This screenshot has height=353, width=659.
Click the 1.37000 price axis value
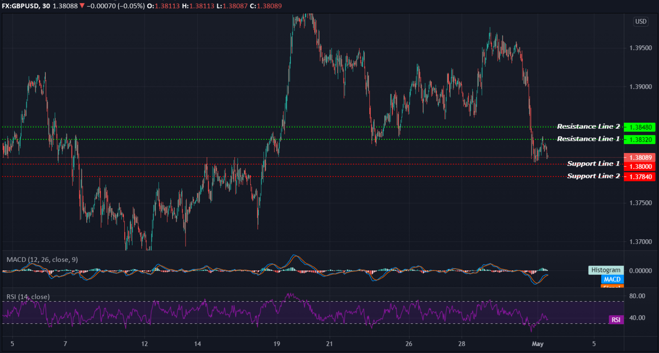[640, 242]
